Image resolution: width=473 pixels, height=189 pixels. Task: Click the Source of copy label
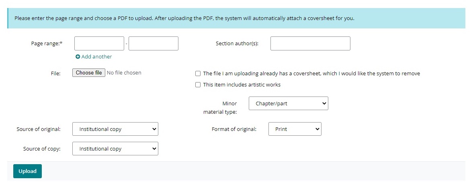coord(42,149)
